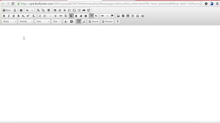Create a Div container
The image size is (220, 123).
66,16
